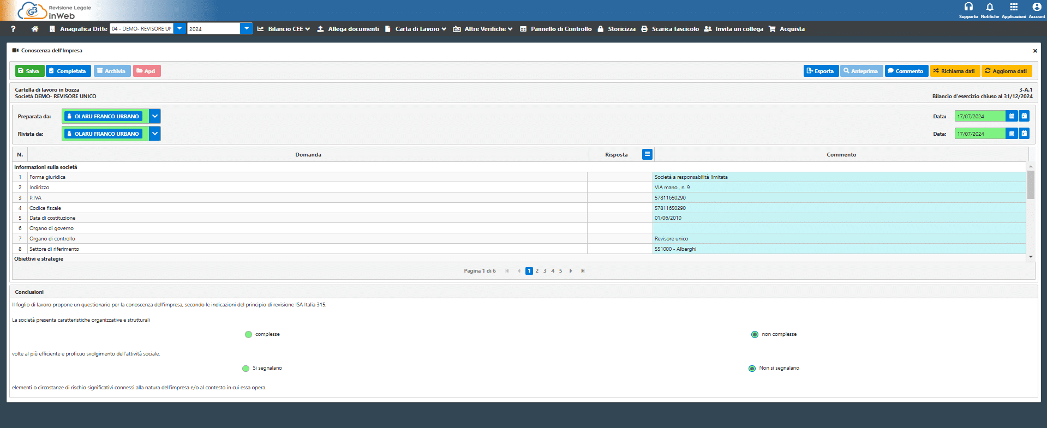Click comment cell '551000 - Alberghi'
The width and height of the screenshot is (1047, 428).
(839, 249)
